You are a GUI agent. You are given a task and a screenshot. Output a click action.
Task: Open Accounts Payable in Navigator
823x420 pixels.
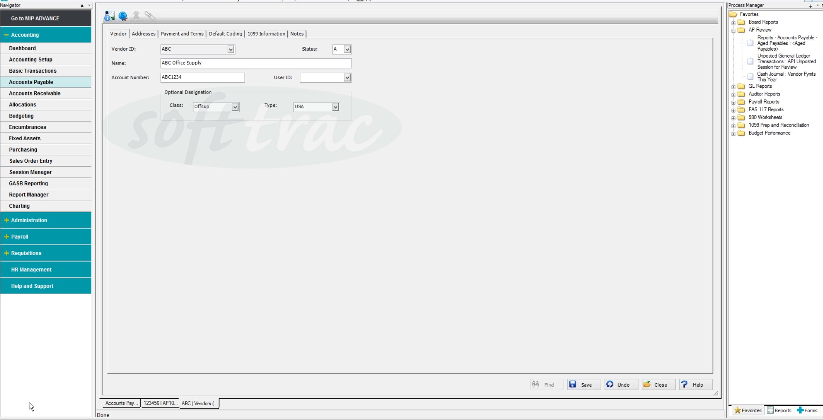click(x=46, y=82)
